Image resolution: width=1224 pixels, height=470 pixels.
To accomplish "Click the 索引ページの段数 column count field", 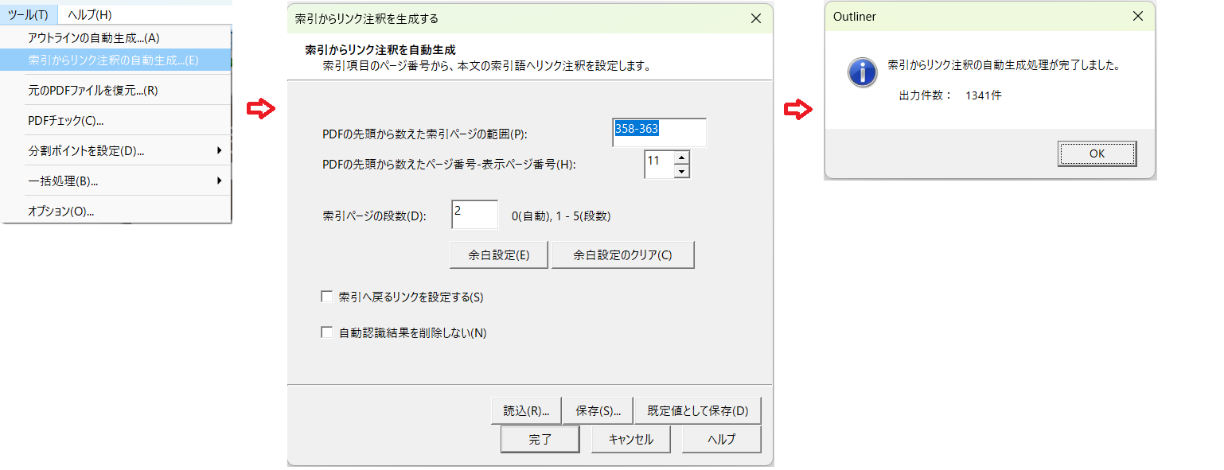I will 474,215.
